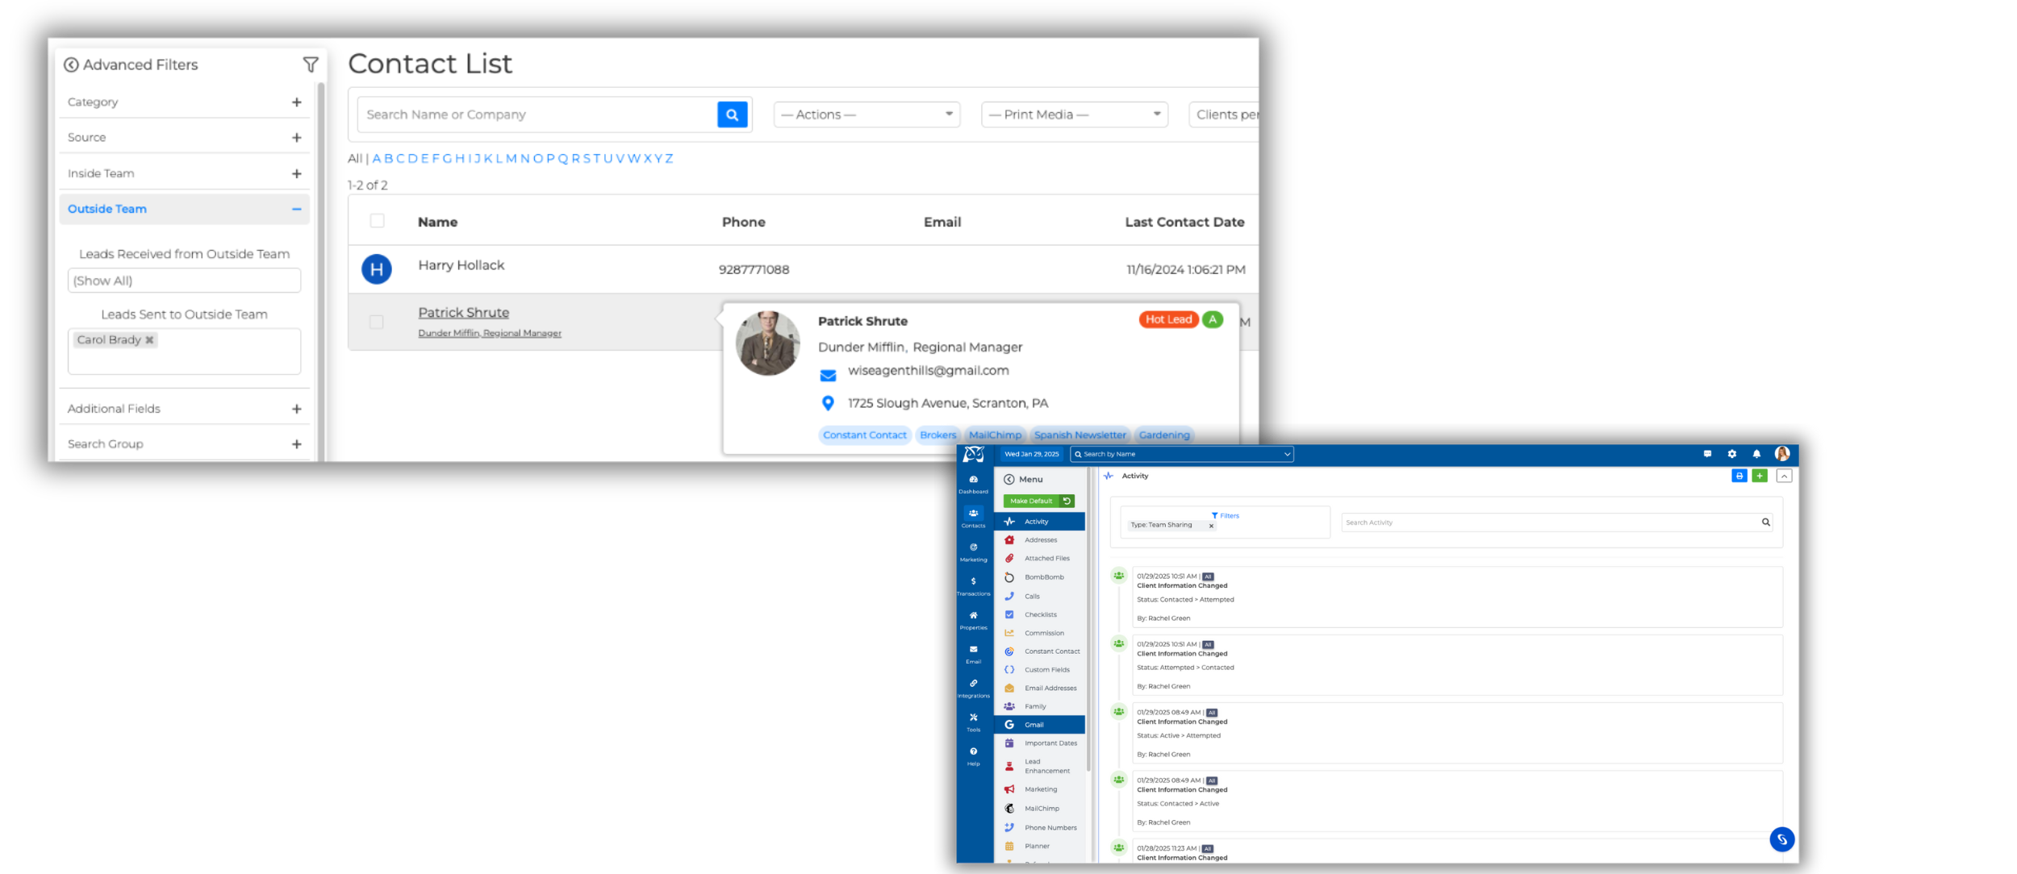Click the Spanish Newsletter tag on contact card
The width and height of the screenshot is (2017, 874).
1080,435
